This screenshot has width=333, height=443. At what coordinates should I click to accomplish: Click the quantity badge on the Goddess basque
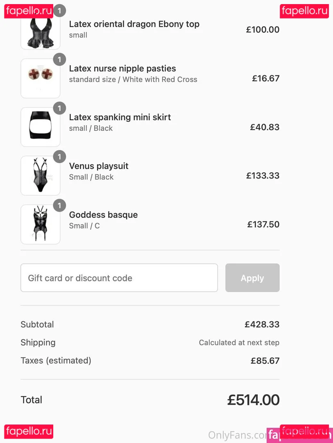[59, 206]
